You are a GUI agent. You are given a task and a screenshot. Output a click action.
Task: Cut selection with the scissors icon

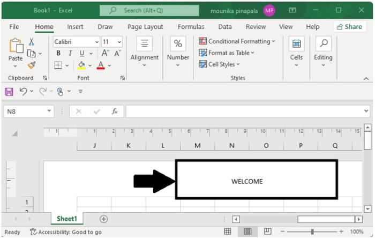pos(31,42)
